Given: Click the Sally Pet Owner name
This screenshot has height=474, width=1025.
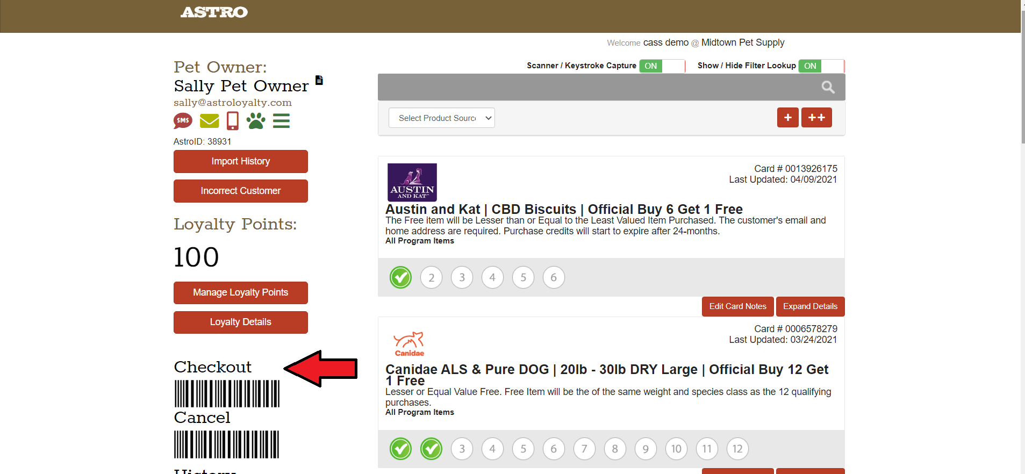Looking at the screenshot, I should point(241,86).
